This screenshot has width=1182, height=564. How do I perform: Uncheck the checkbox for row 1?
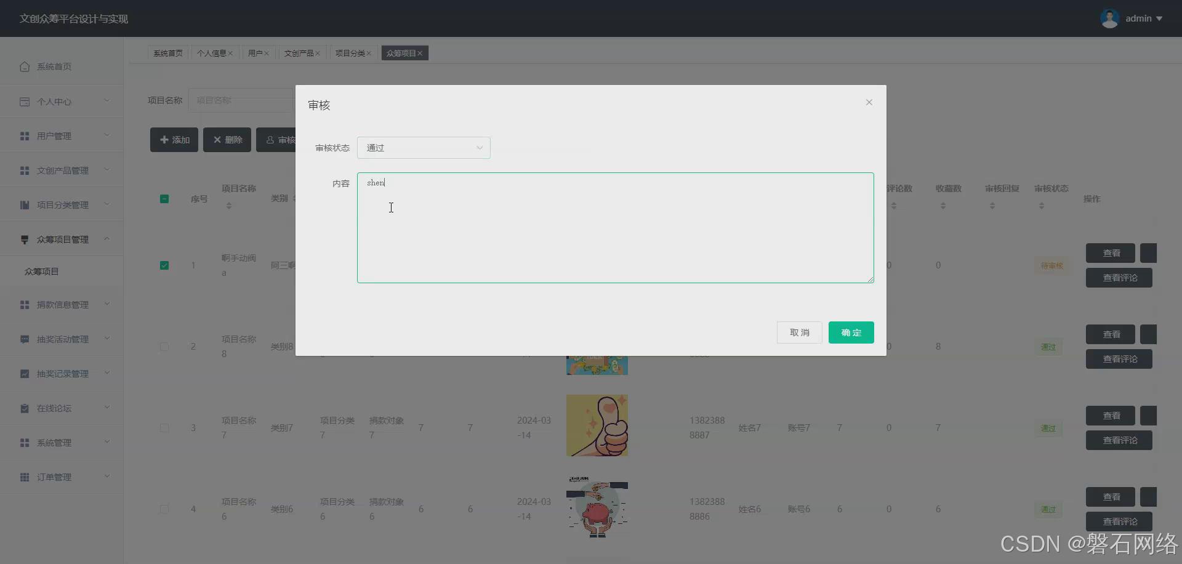[164, 265]
